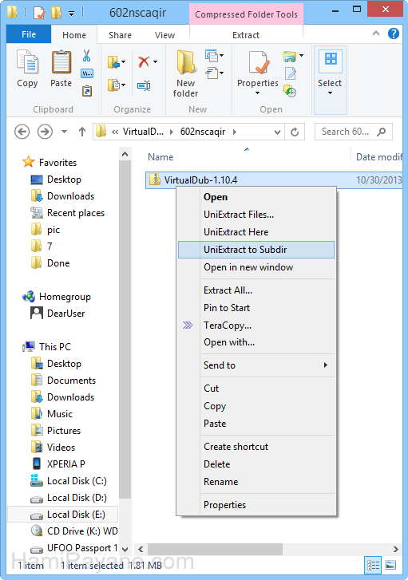Screen dimensions: 408x580
Task: Click the Select grid icon
Action: coord(331,59)
